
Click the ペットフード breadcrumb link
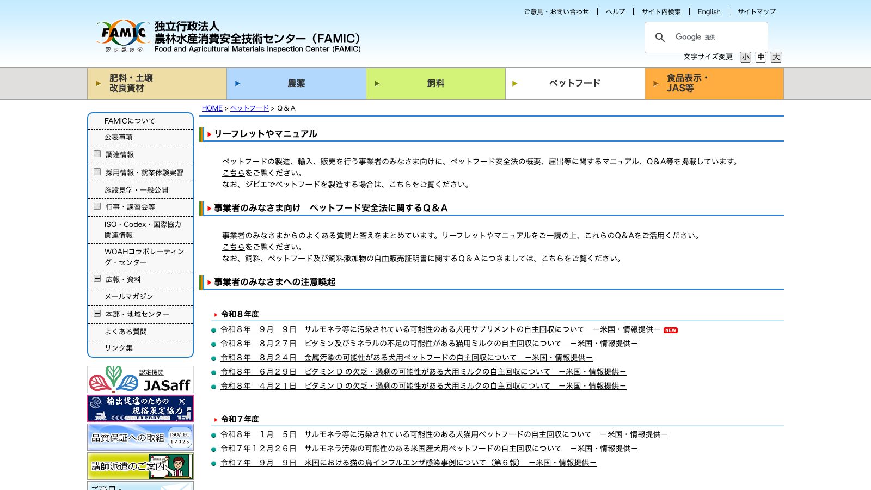(x=249, y=108)
